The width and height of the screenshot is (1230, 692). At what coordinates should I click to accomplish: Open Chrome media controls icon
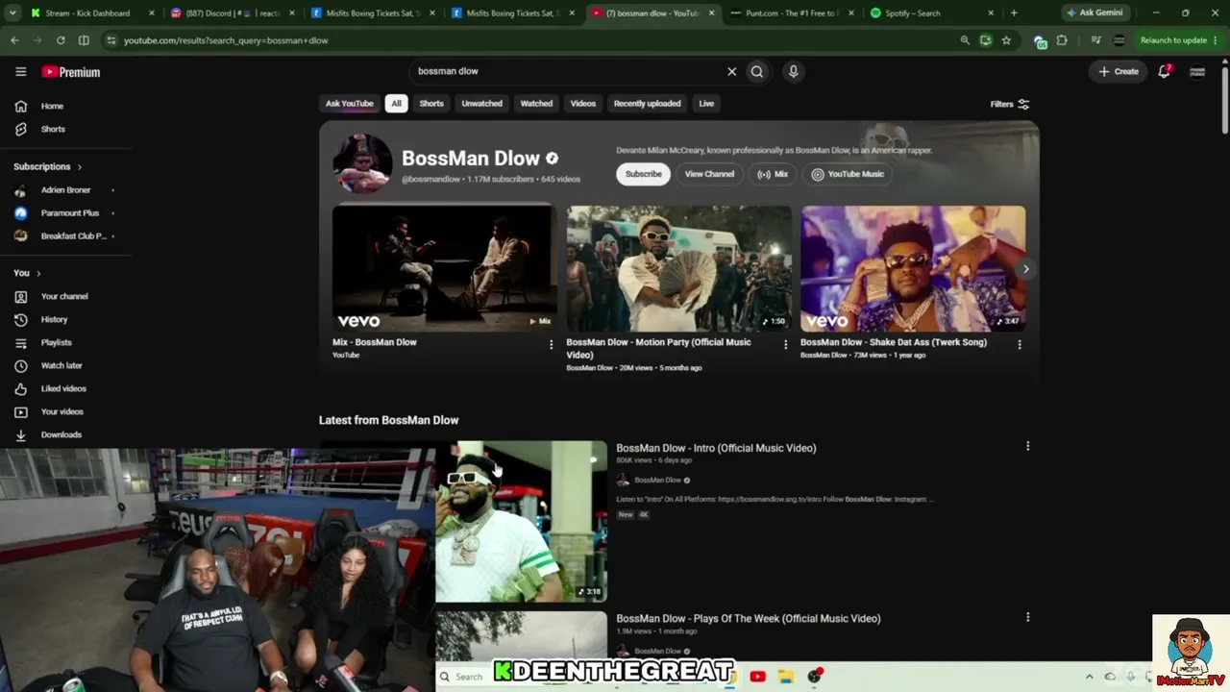tap(1095, 40)
